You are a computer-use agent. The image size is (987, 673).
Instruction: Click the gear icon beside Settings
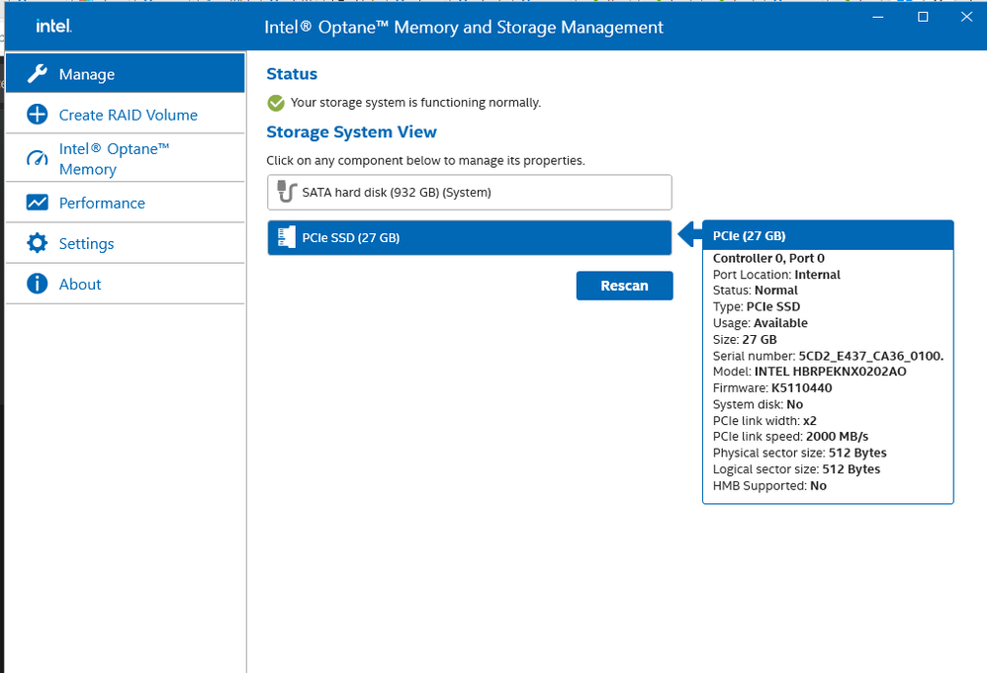tap(38, 243)
